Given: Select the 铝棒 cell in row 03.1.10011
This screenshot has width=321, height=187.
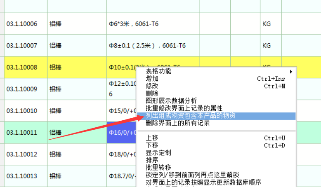Looking at the screenshot, I should pyautogui.click(x=55, y=133).
